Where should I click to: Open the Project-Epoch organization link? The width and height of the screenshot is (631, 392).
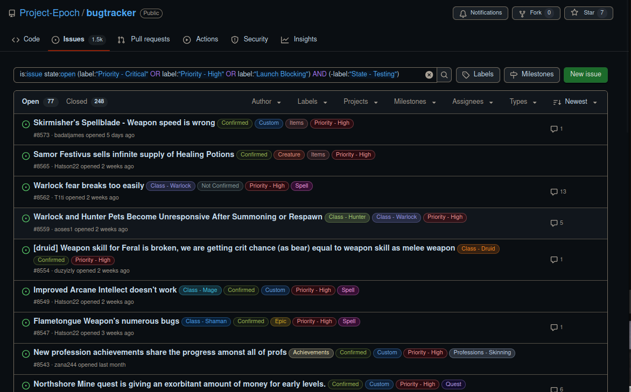pos(50,13)
